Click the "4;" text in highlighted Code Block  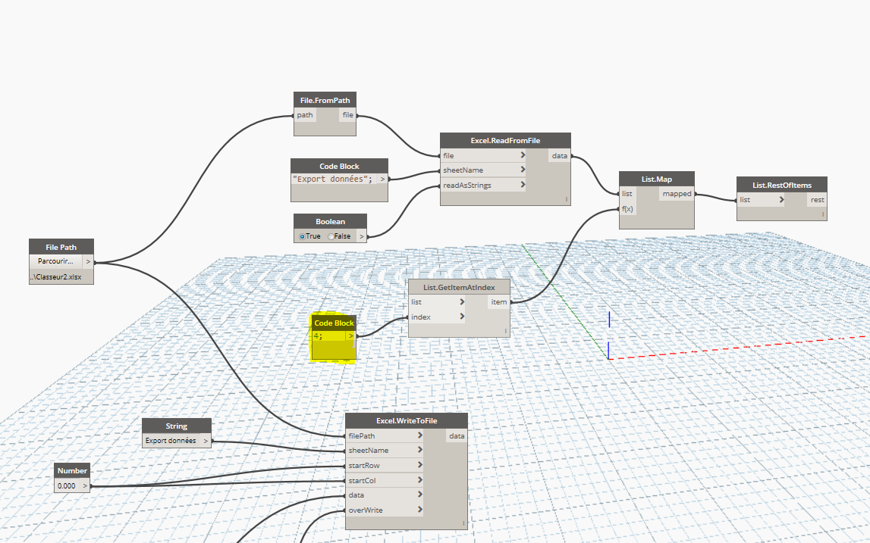tap(318, 335)
